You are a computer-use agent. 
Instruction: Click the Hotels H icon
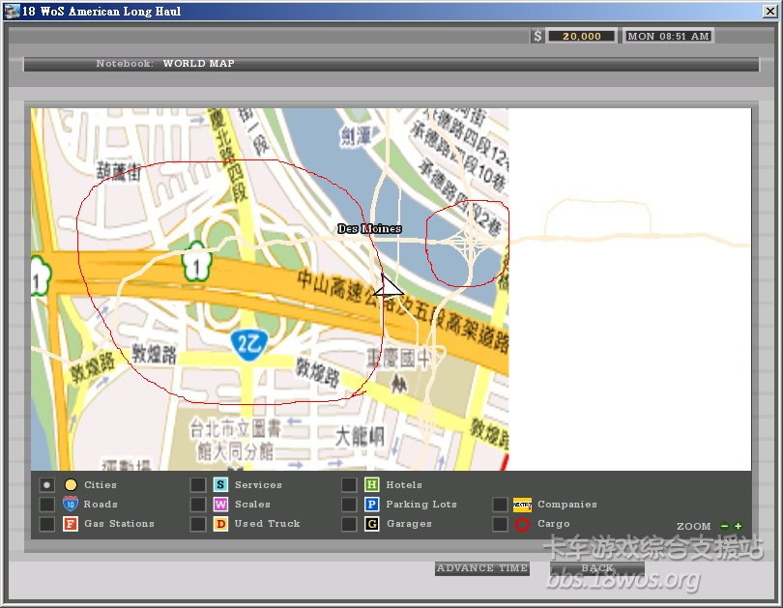click(x=371, y=485)
